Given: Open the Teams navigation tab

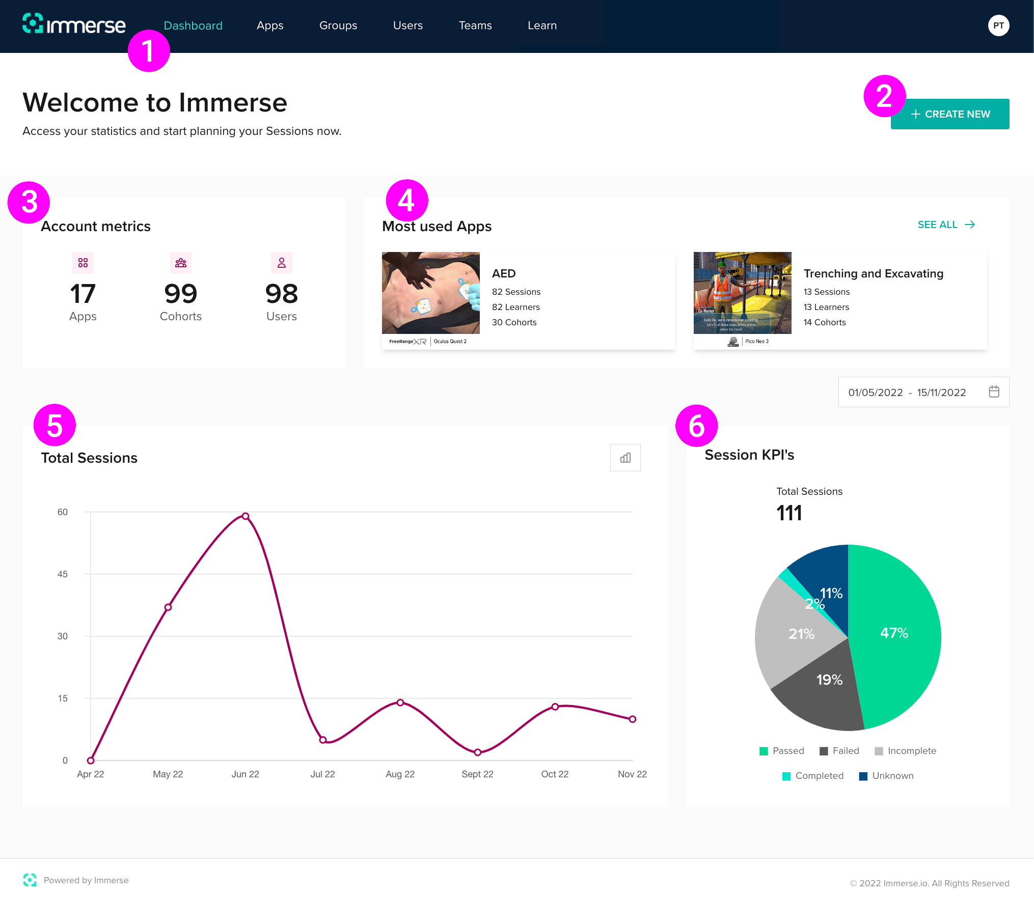Looking at the screenshot, I should (x=475, y=25).
